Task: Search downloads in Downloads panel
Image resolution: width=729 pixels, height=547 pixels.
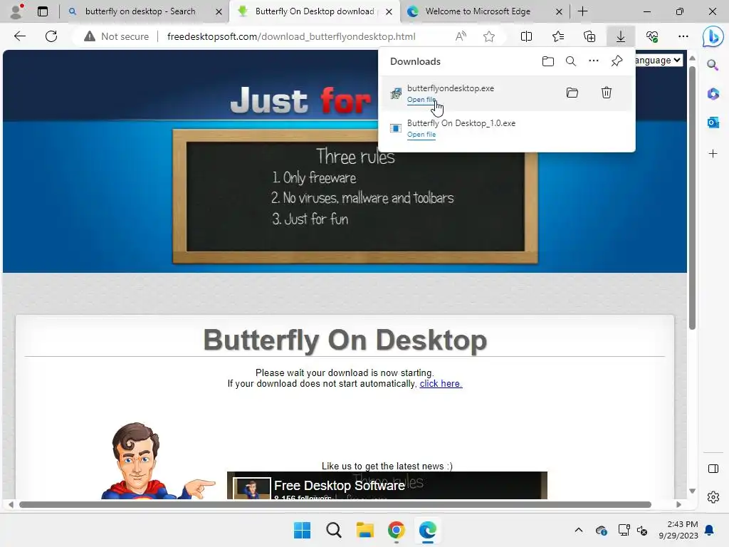Action: point(570,61)
